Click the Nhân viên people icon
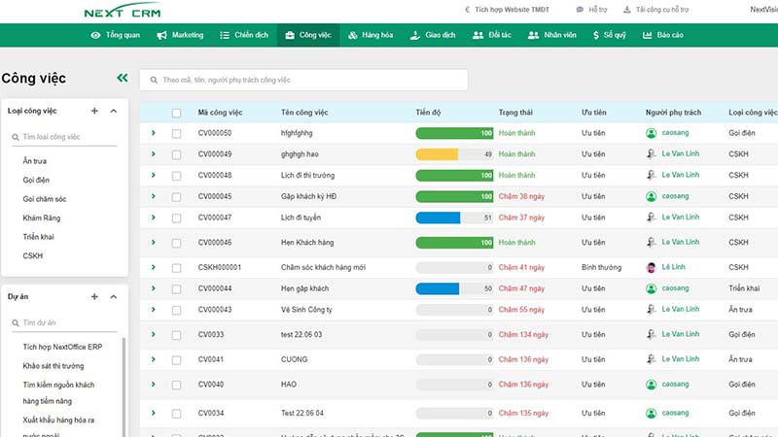Viewport: 778px width, 437px height. click(533, 35)
